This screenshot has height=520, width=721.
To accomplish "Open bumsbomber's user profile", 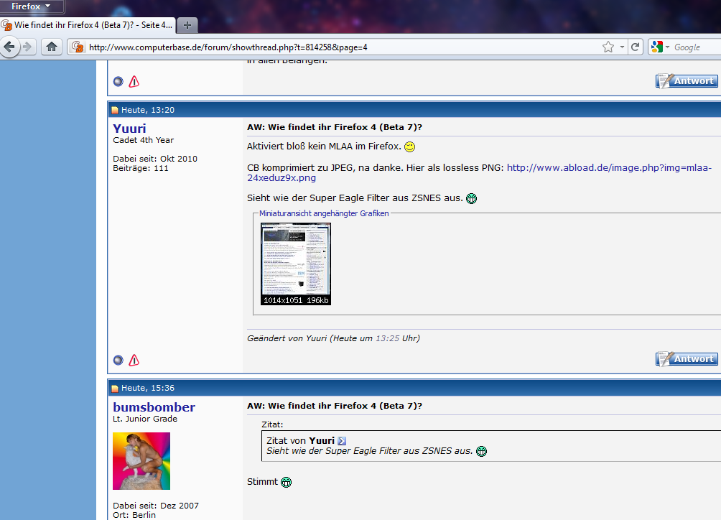I will (154, 407).
